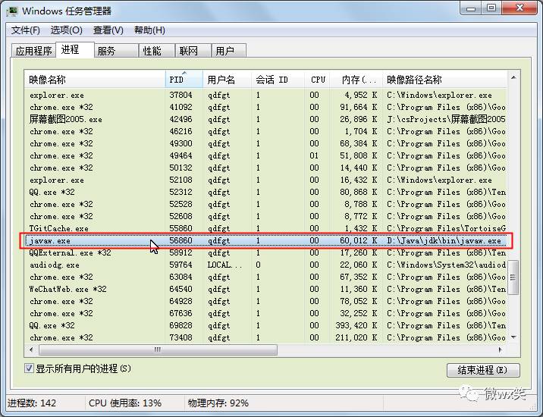543x417 pixels.
Task: Click 物理内存: 92% status entry
Action: click(218, 403)
